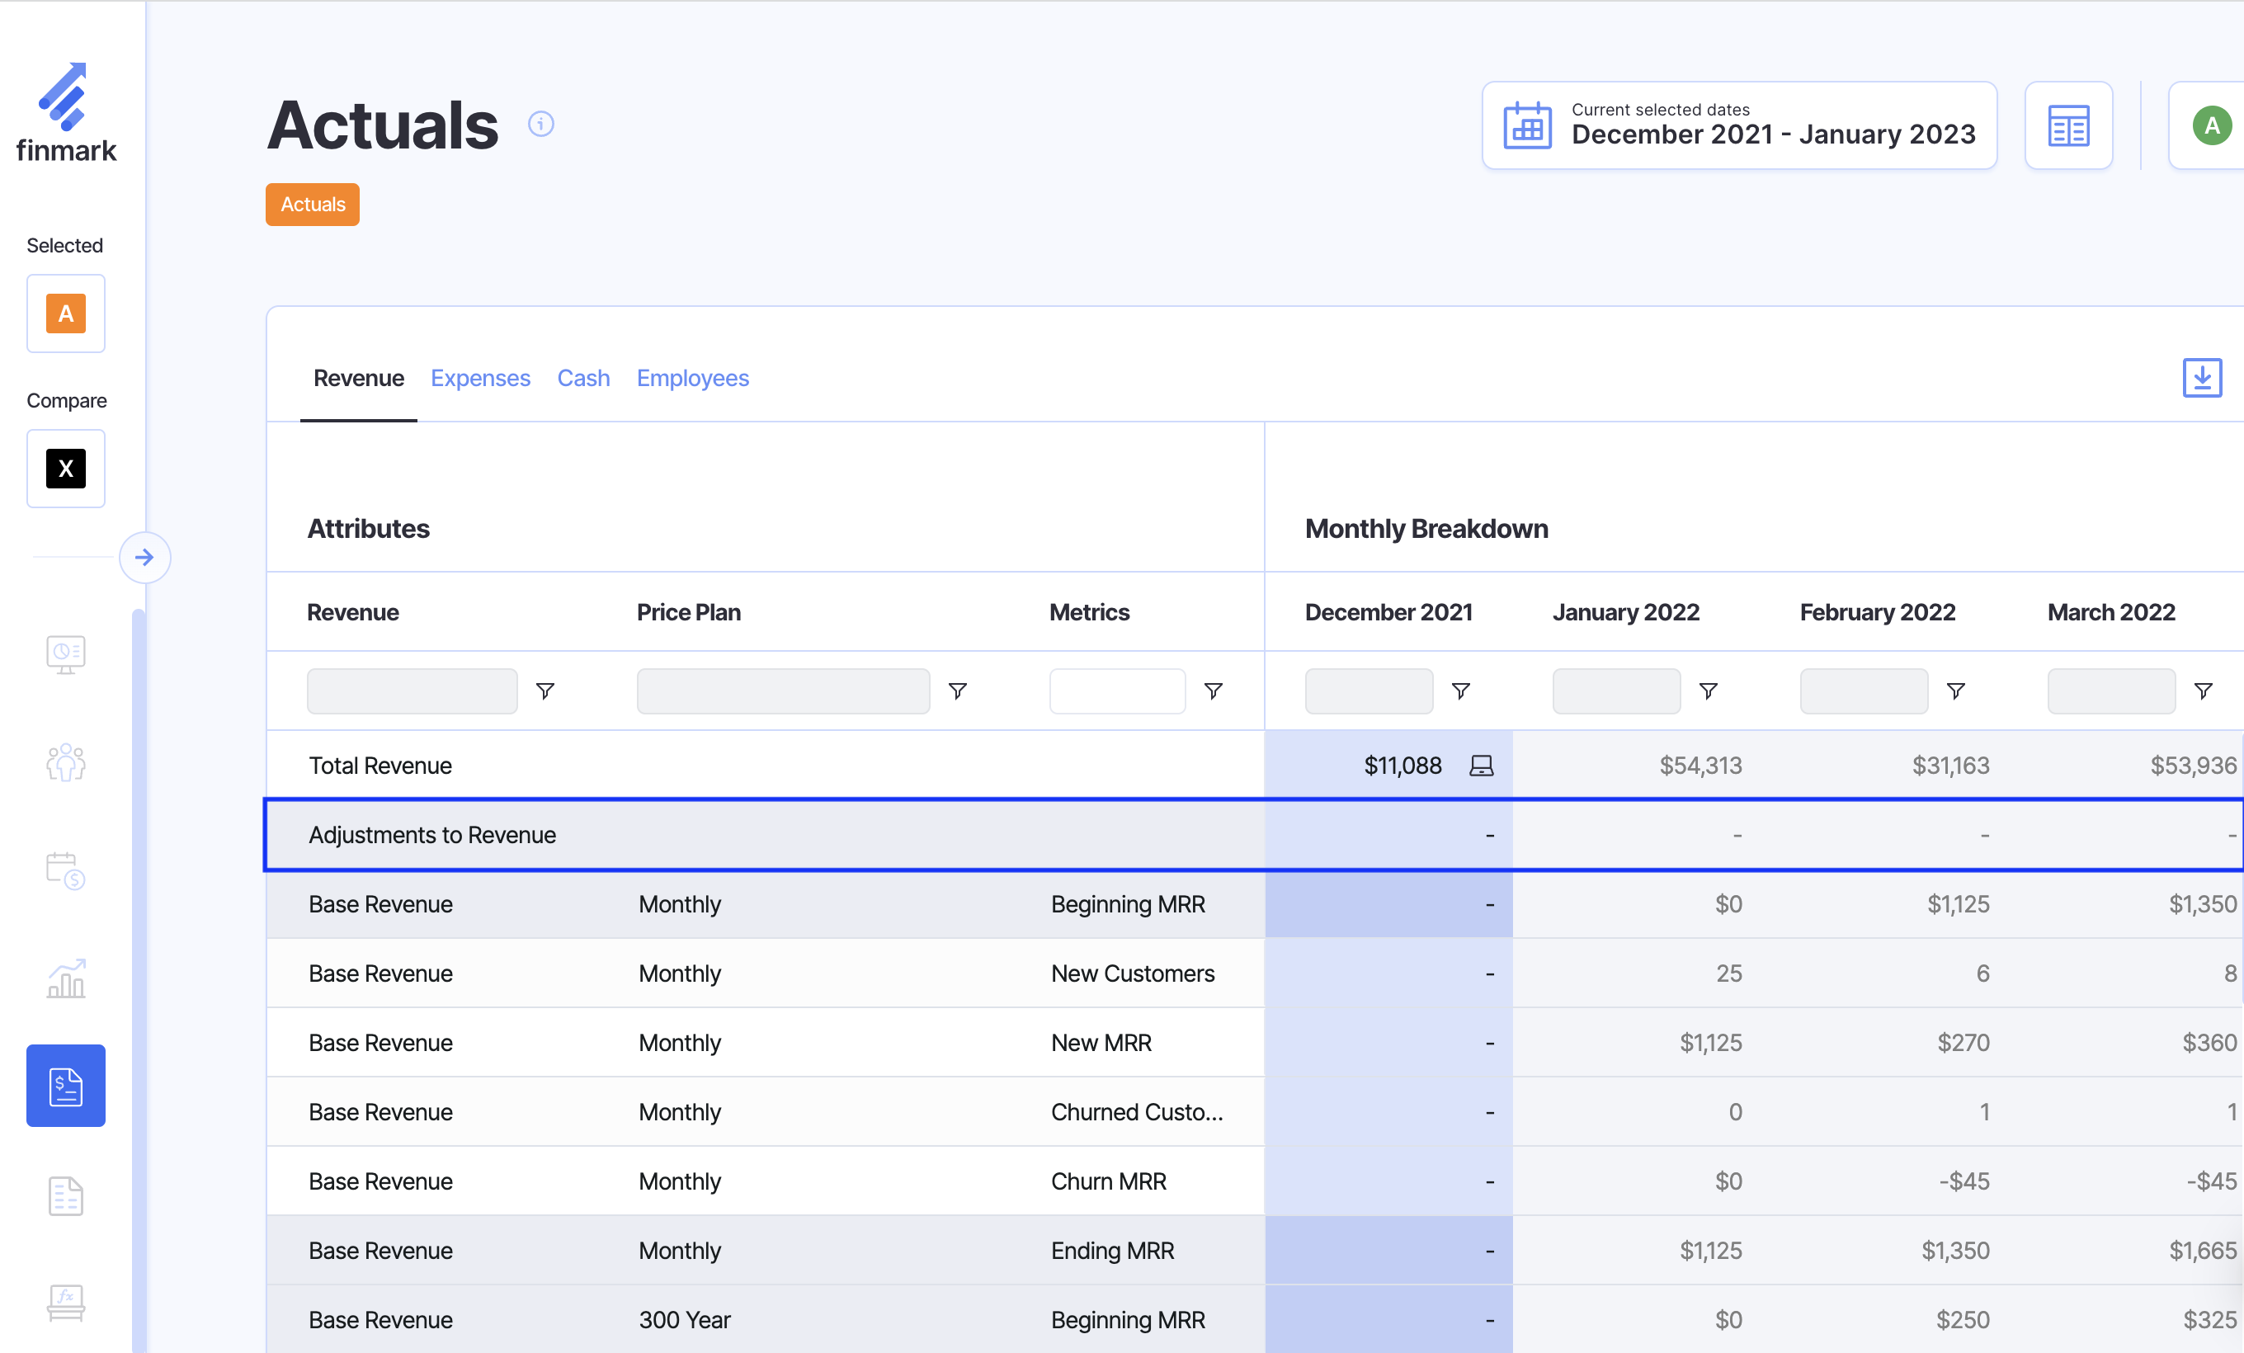Click the info icon beside Actuals title
The height and width of the screenshot is (1353, 2244).
click(x=540, y=124)
